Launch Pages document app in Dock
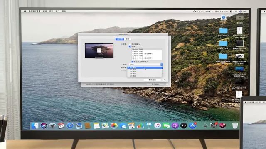 pyautogui.click(x=131, y=126)
